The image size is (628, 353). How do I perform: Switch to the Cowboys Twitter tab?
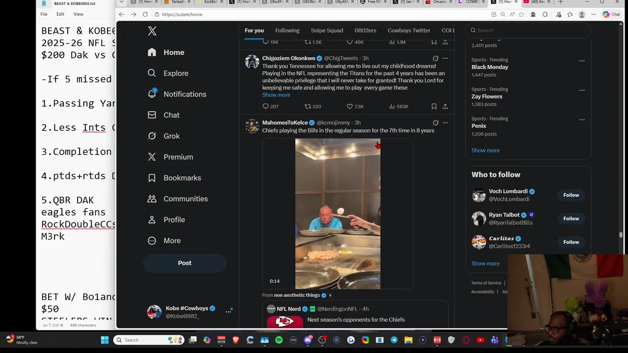tap(409, 30)
